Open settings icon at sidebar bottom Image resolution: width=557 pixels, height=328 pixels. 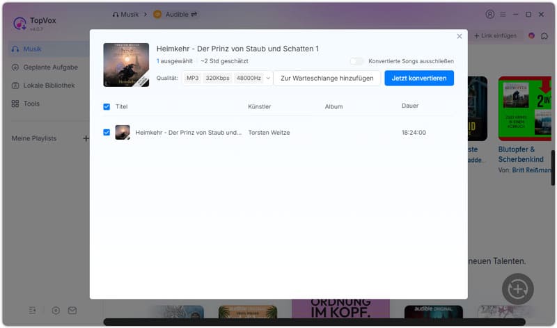click(x=56, y=311)
